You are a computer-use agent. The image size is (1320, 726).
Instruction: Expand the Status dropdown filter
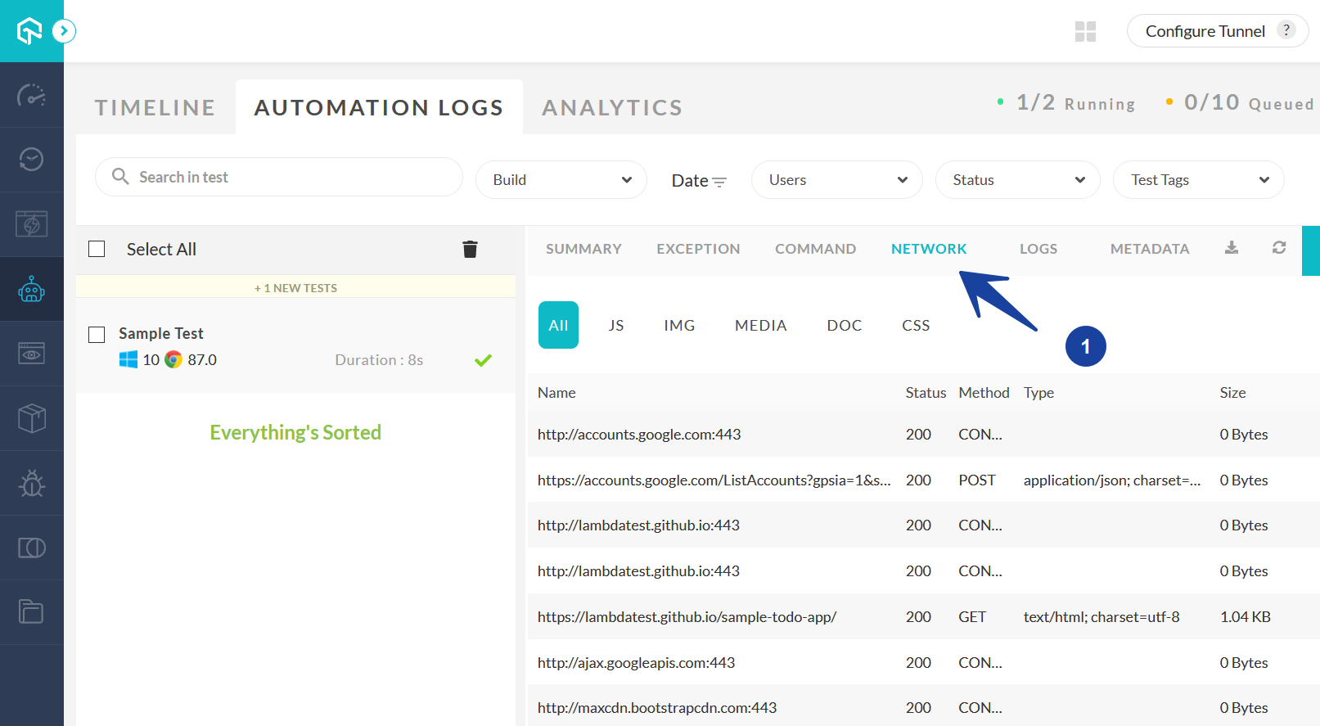[1017, 180]
